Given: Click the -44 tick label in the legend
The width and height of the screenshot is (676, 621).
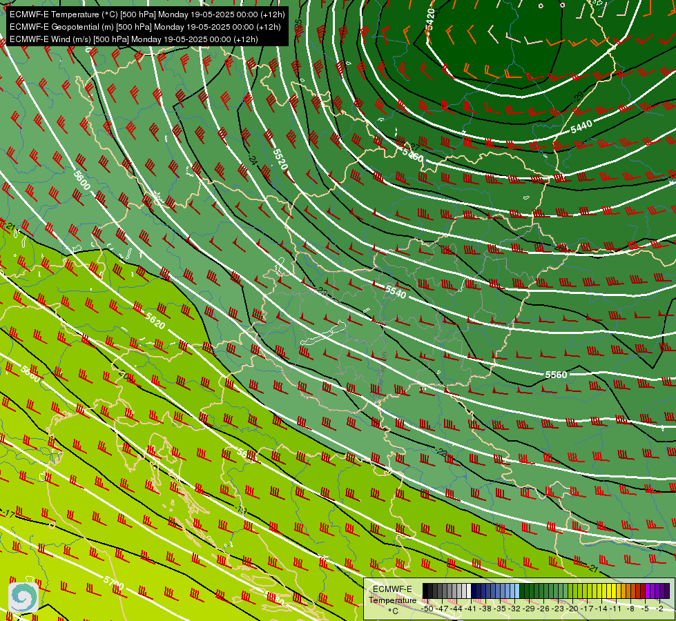Looking at the screenshot, I should (456, 609).
